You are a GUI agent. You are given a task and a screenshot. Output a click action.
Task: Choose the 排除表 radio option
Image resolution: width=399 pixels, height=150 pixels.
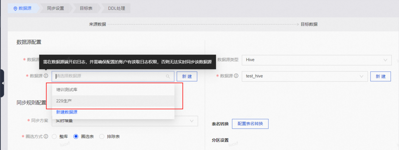[x=102, y=137]
